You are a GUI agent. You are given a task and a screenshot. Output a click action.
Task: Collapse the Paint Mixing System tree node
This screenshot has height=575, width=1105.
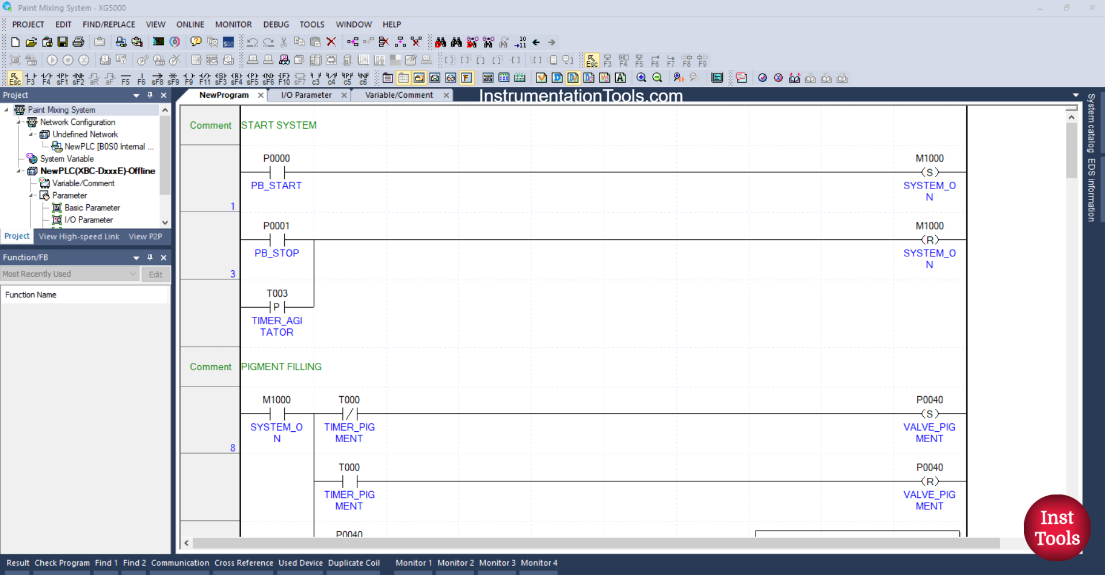click(7, 109)
